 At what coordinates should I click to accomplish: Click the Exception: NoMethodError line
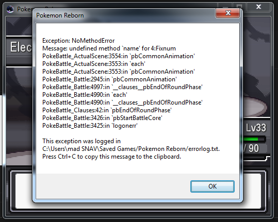pos(78,41)
